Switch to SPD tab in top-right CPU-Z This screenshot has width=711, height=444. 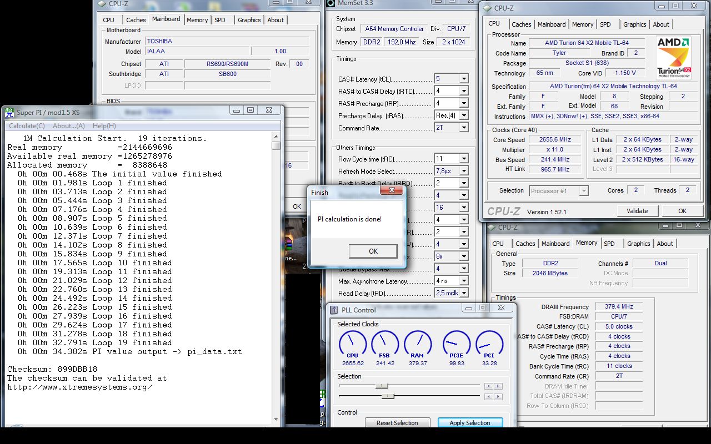point(605,24)
